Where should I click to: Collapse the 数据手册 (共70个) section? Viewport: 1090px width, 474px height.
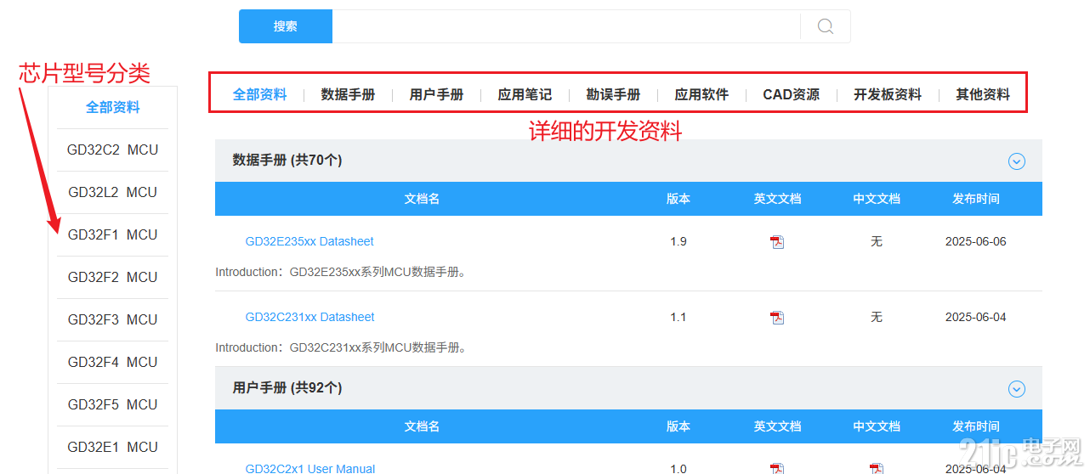1017,161
